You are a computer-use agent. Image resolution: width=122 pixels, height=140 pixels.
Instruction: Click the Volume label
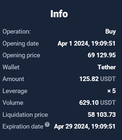point(13,103)
